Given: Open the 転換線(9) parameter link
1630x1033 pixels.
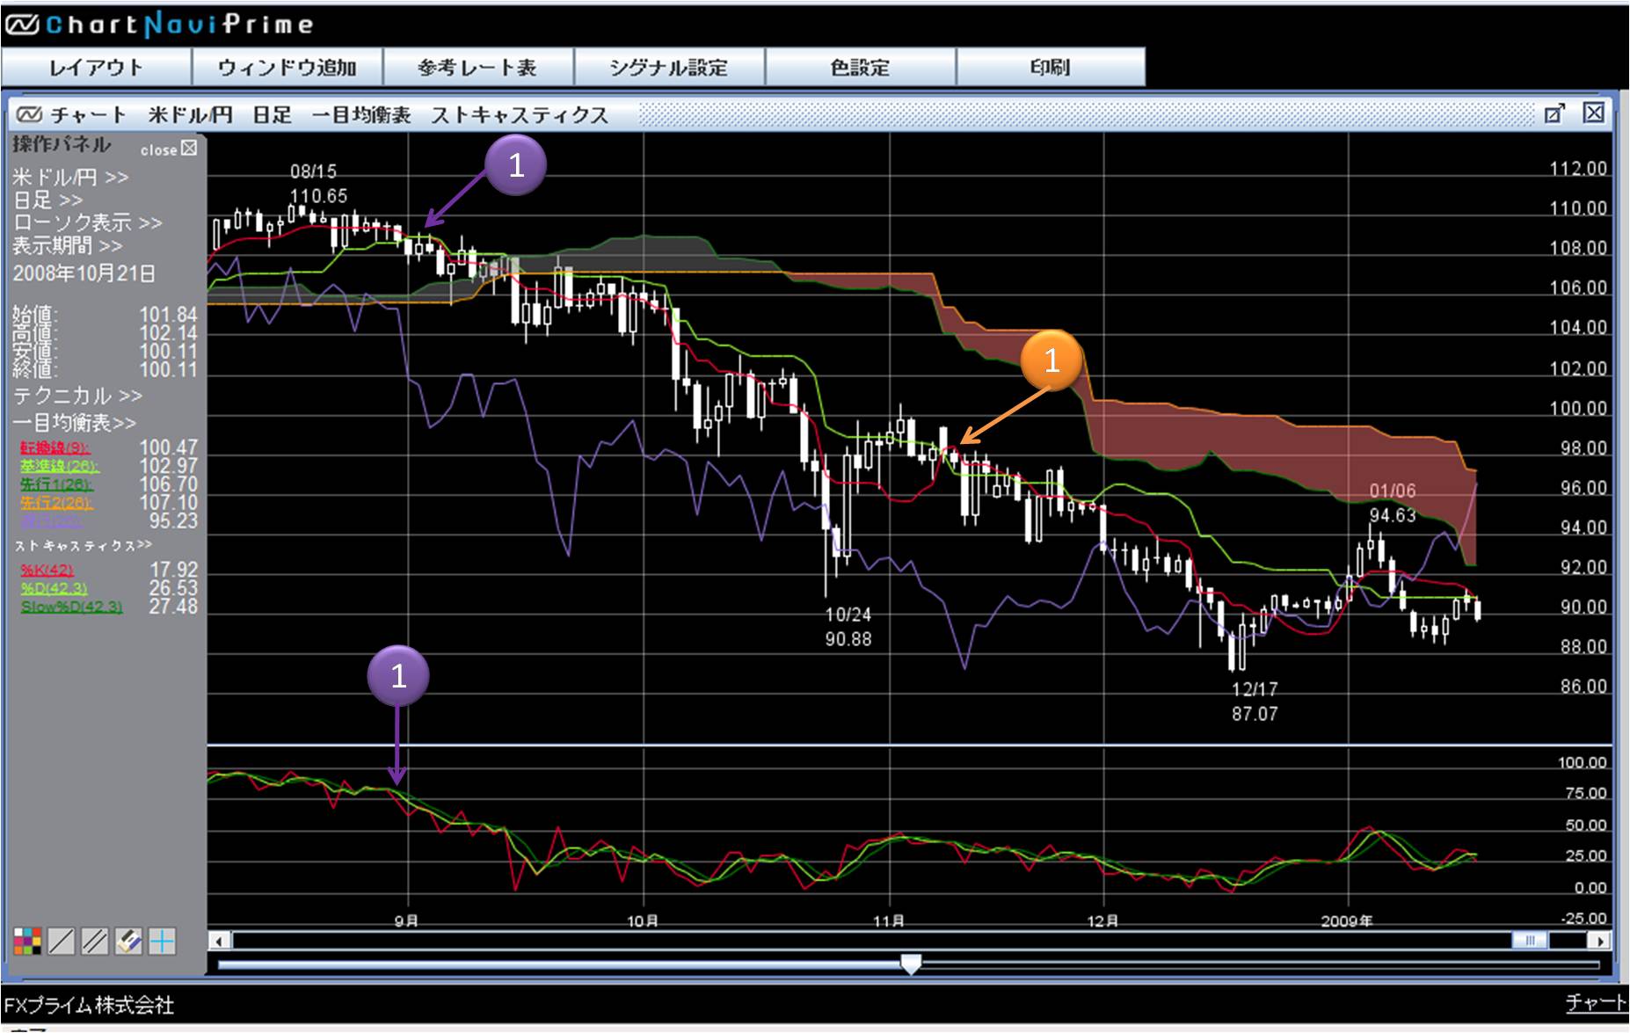Looking at the screenshot, I should 56,448.
